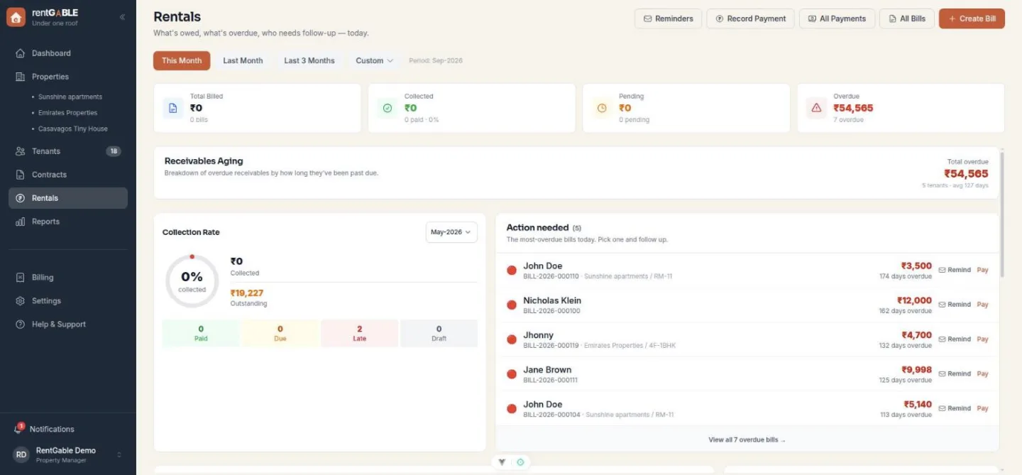Open the Tenants menu item
Screen dimensions: 1022x475
[x=68, y=151]
